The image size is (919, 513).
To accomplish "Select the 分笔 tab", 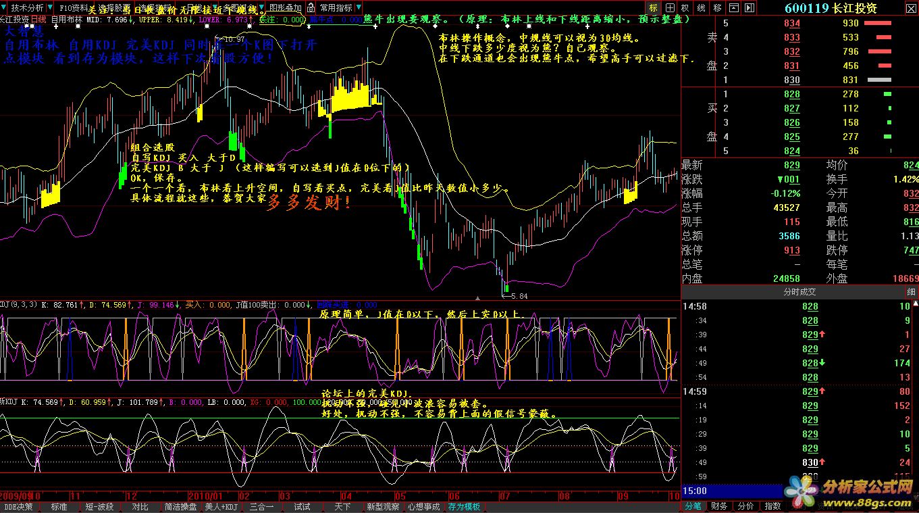I will (693, 506).
